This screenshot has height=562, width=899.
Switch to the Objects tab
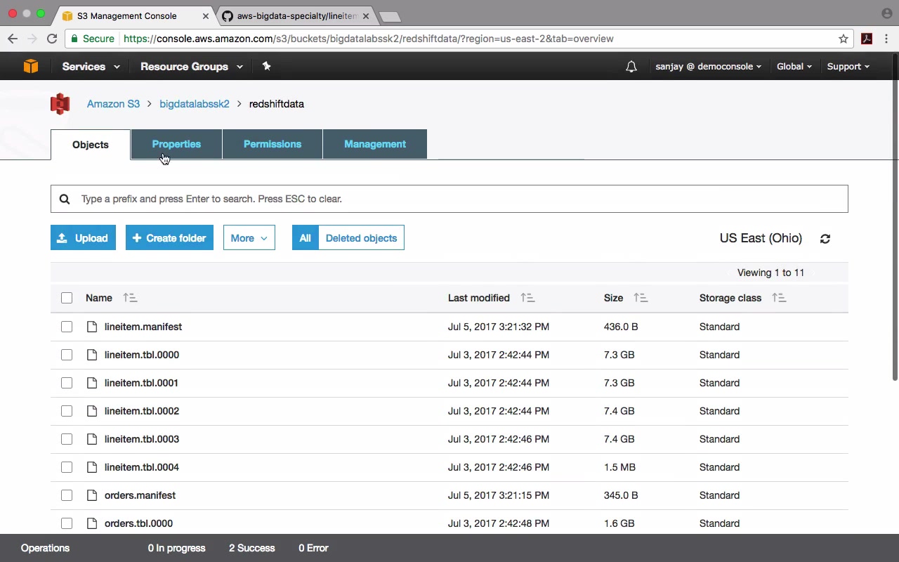coord(91,145)
